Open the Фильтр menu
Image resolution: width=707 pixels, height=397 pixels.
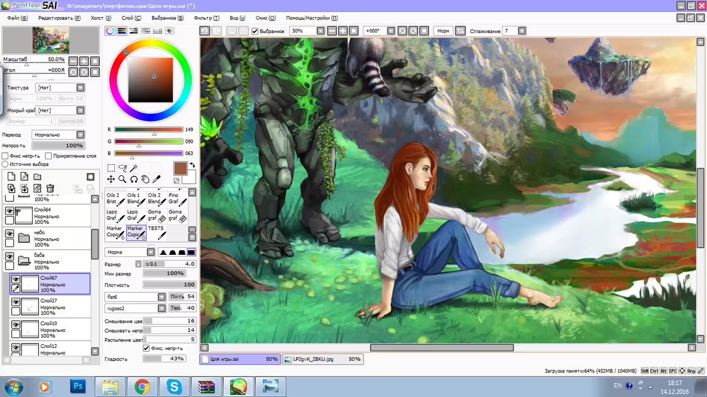point(207,18)
